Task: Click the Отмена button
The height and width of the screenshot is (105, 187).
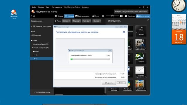Action: [121, 83]
